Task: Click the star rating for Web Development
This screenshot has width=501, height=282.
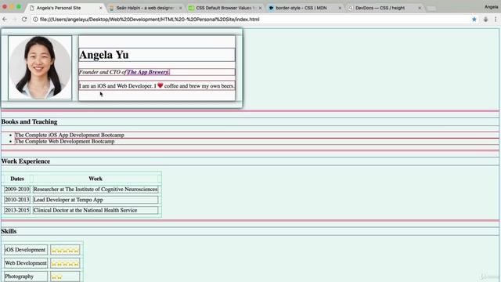Action: tap(65, 264)
